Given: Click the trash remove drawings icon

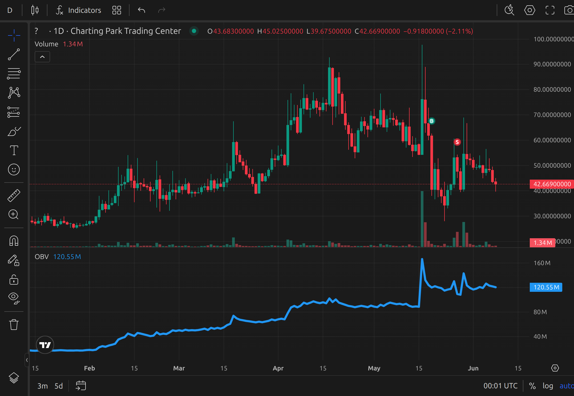Looking at the screenshot, I should pyautogui.click(x=14, y=325).
